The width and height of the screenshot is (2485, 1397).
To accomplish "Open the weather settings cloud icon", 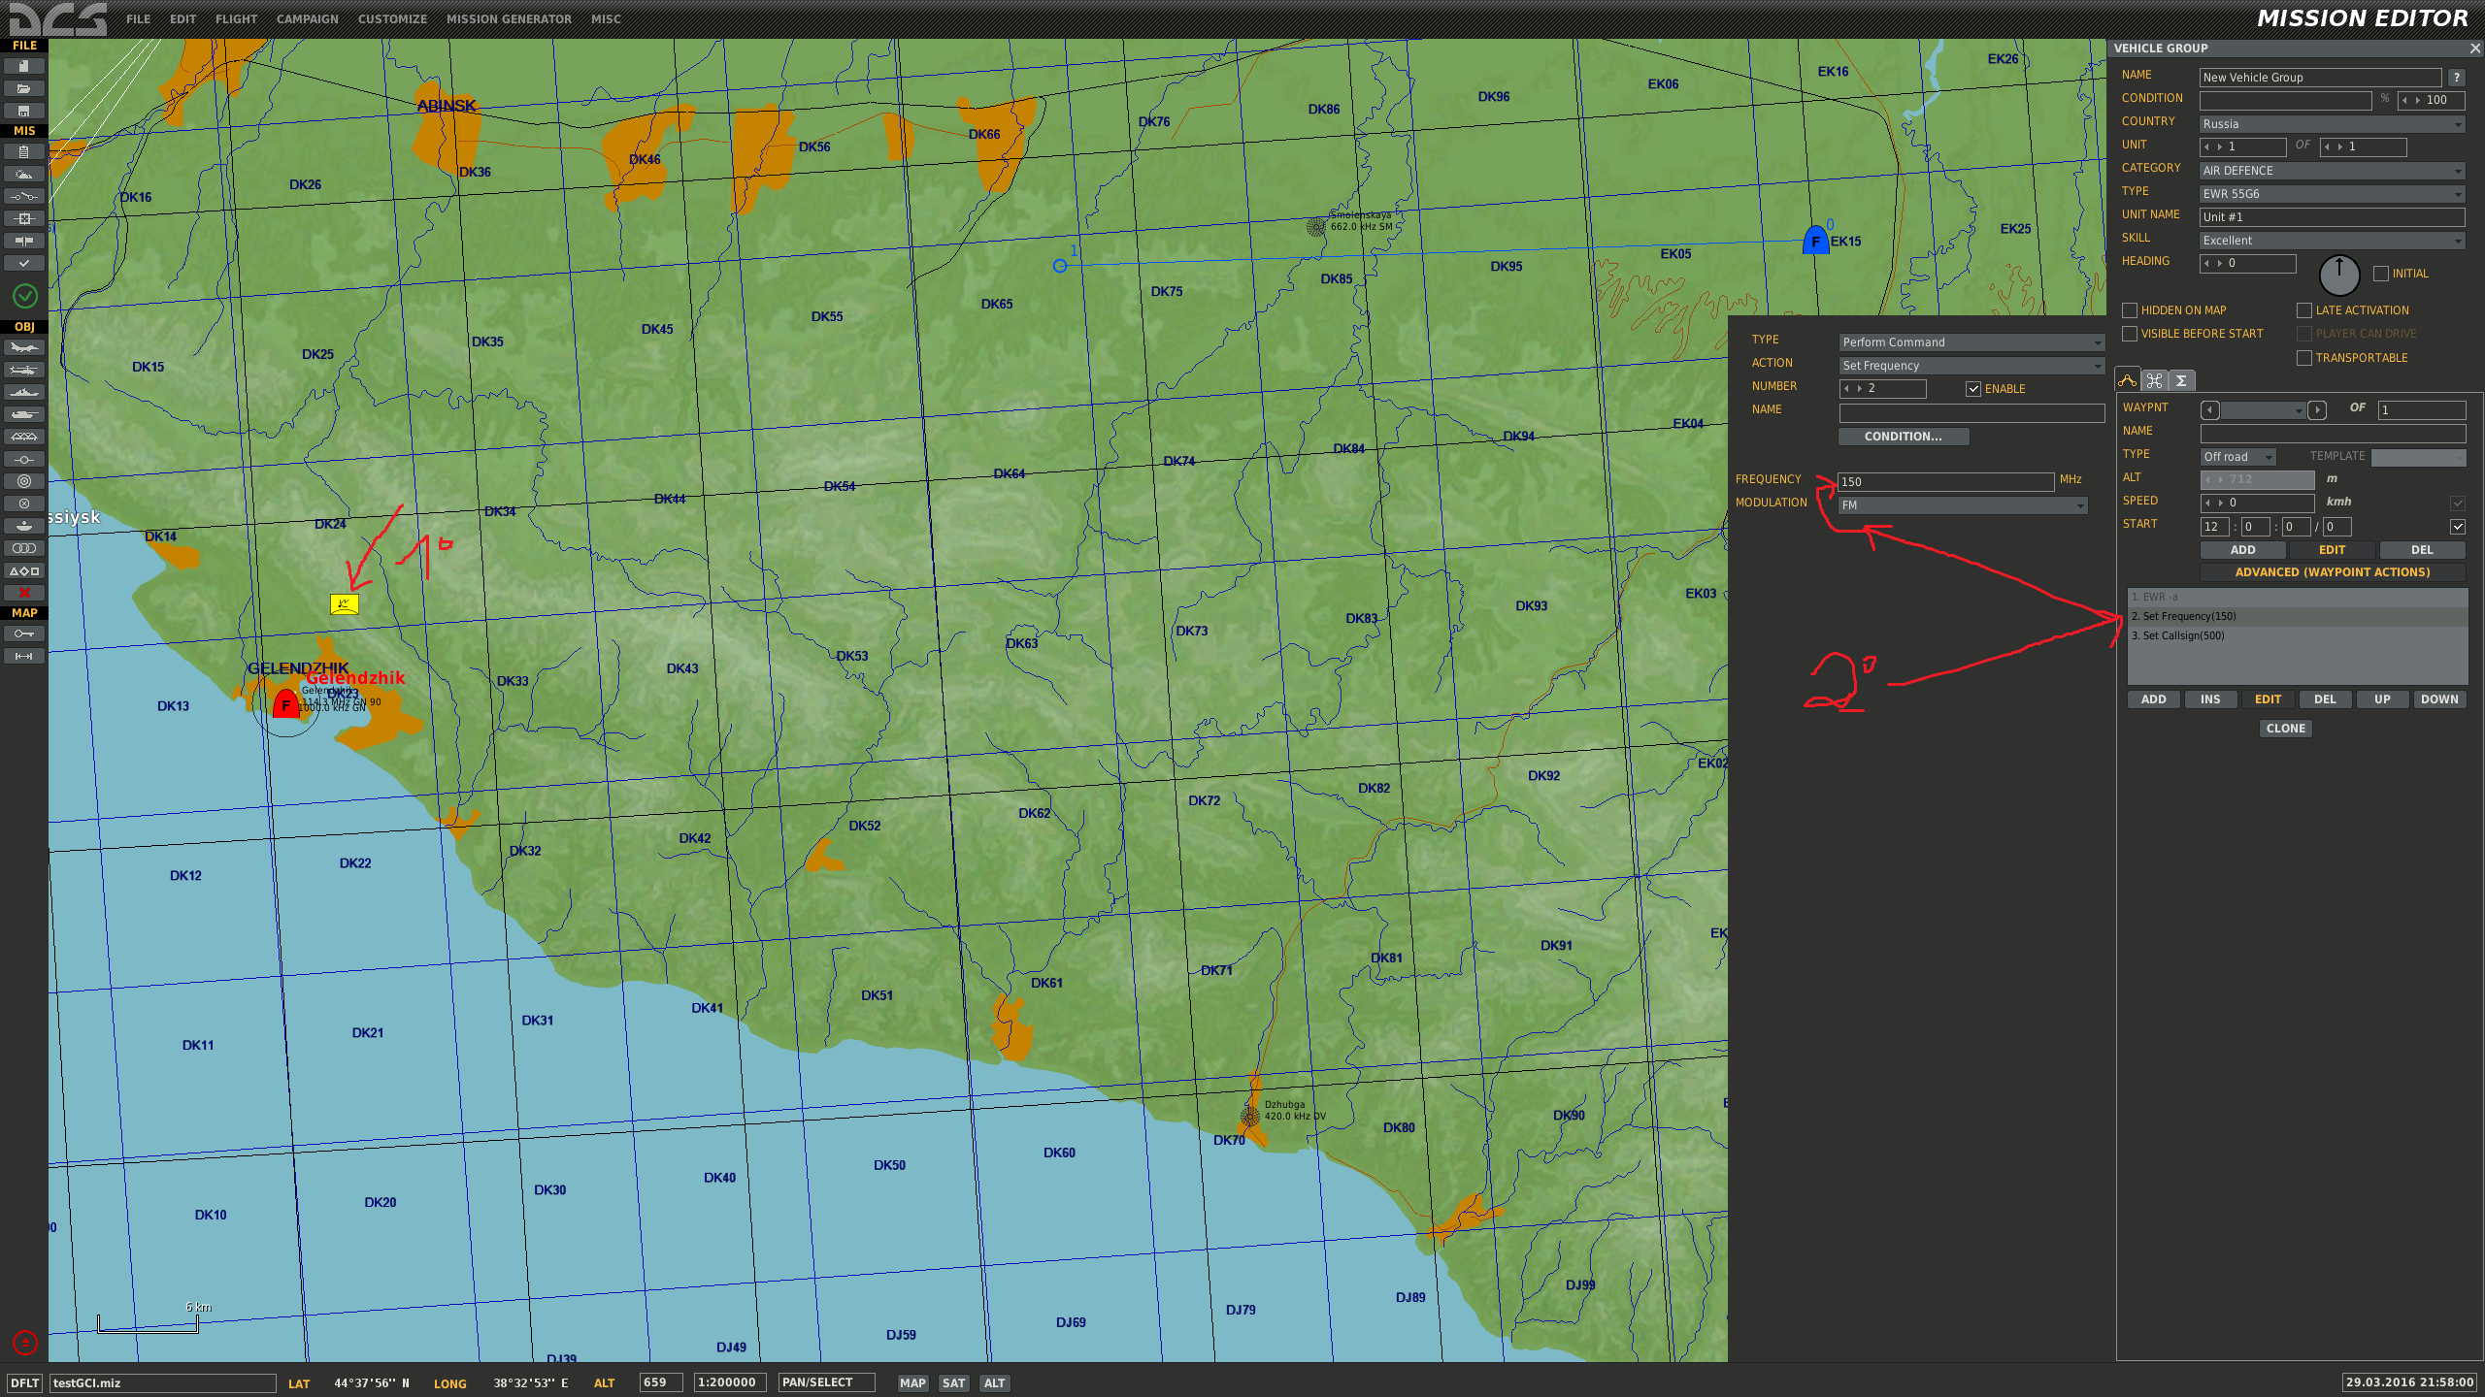I will click(x=24, y=174).
